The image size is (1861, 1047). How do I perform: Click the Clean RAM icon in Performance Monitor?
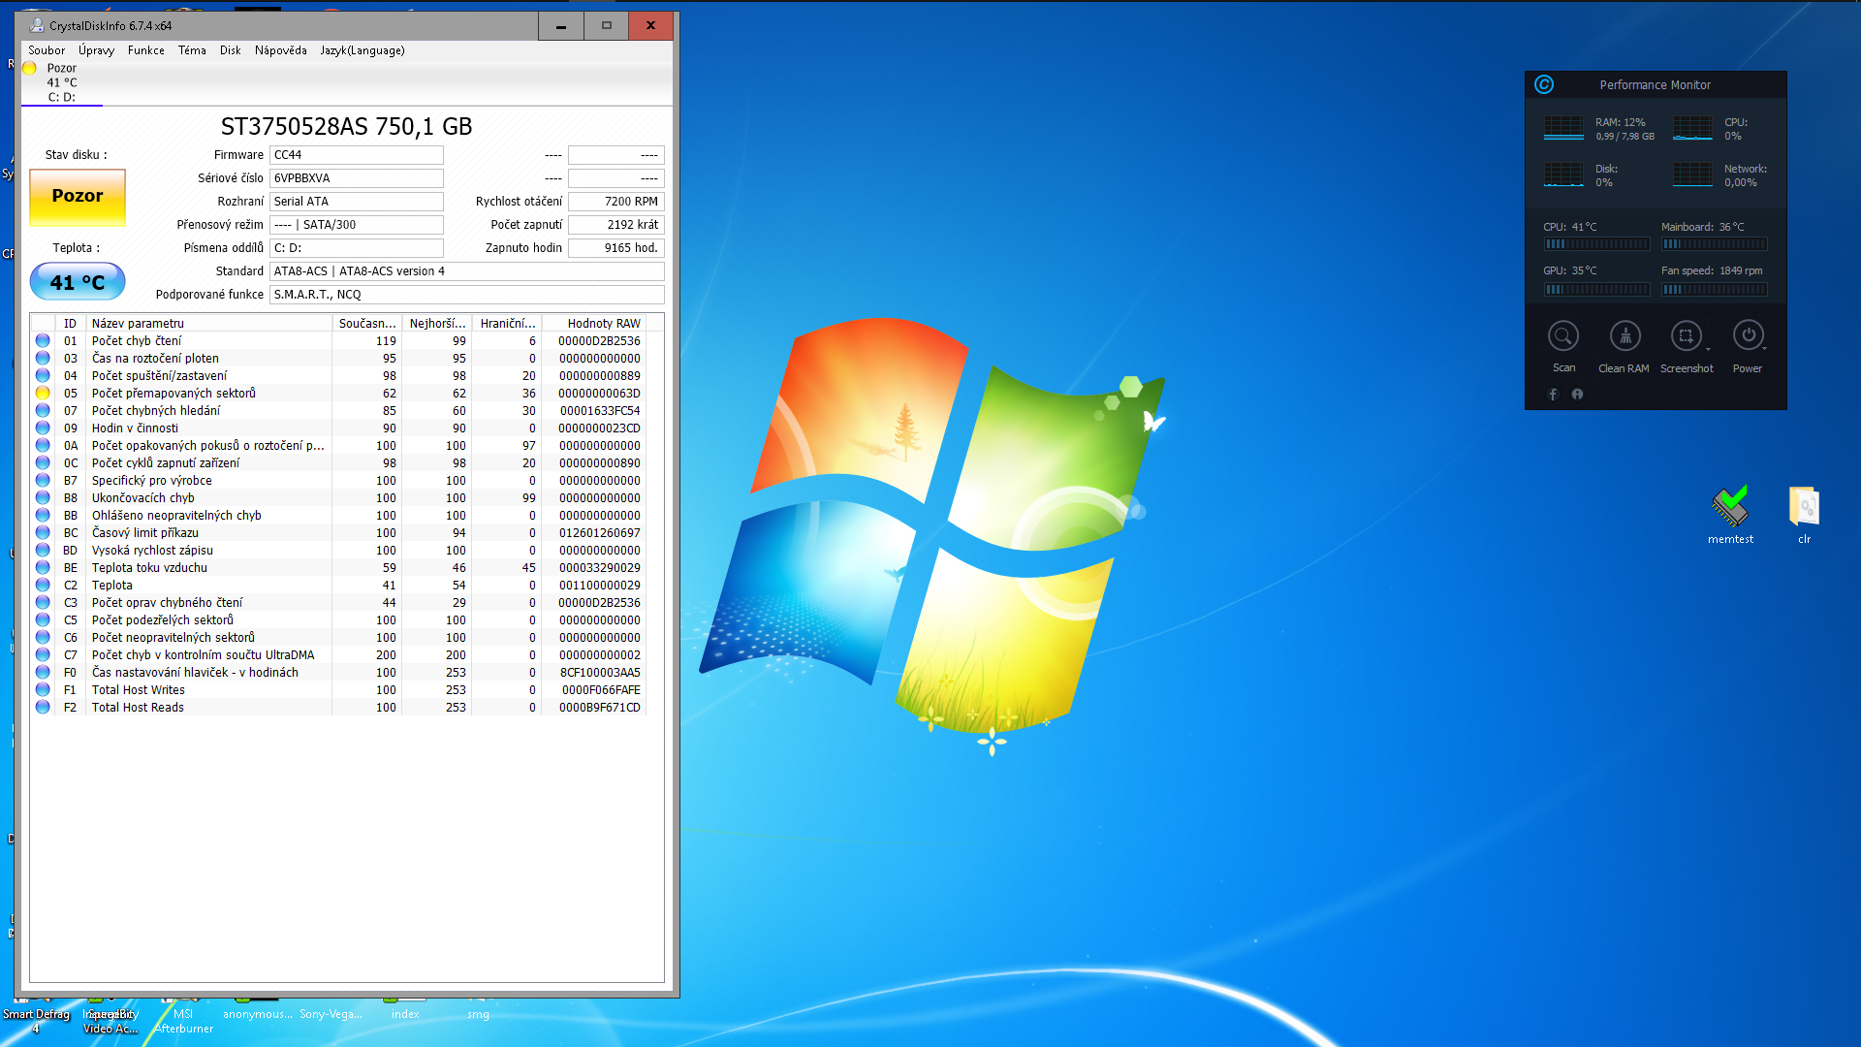coord(1625,336)
